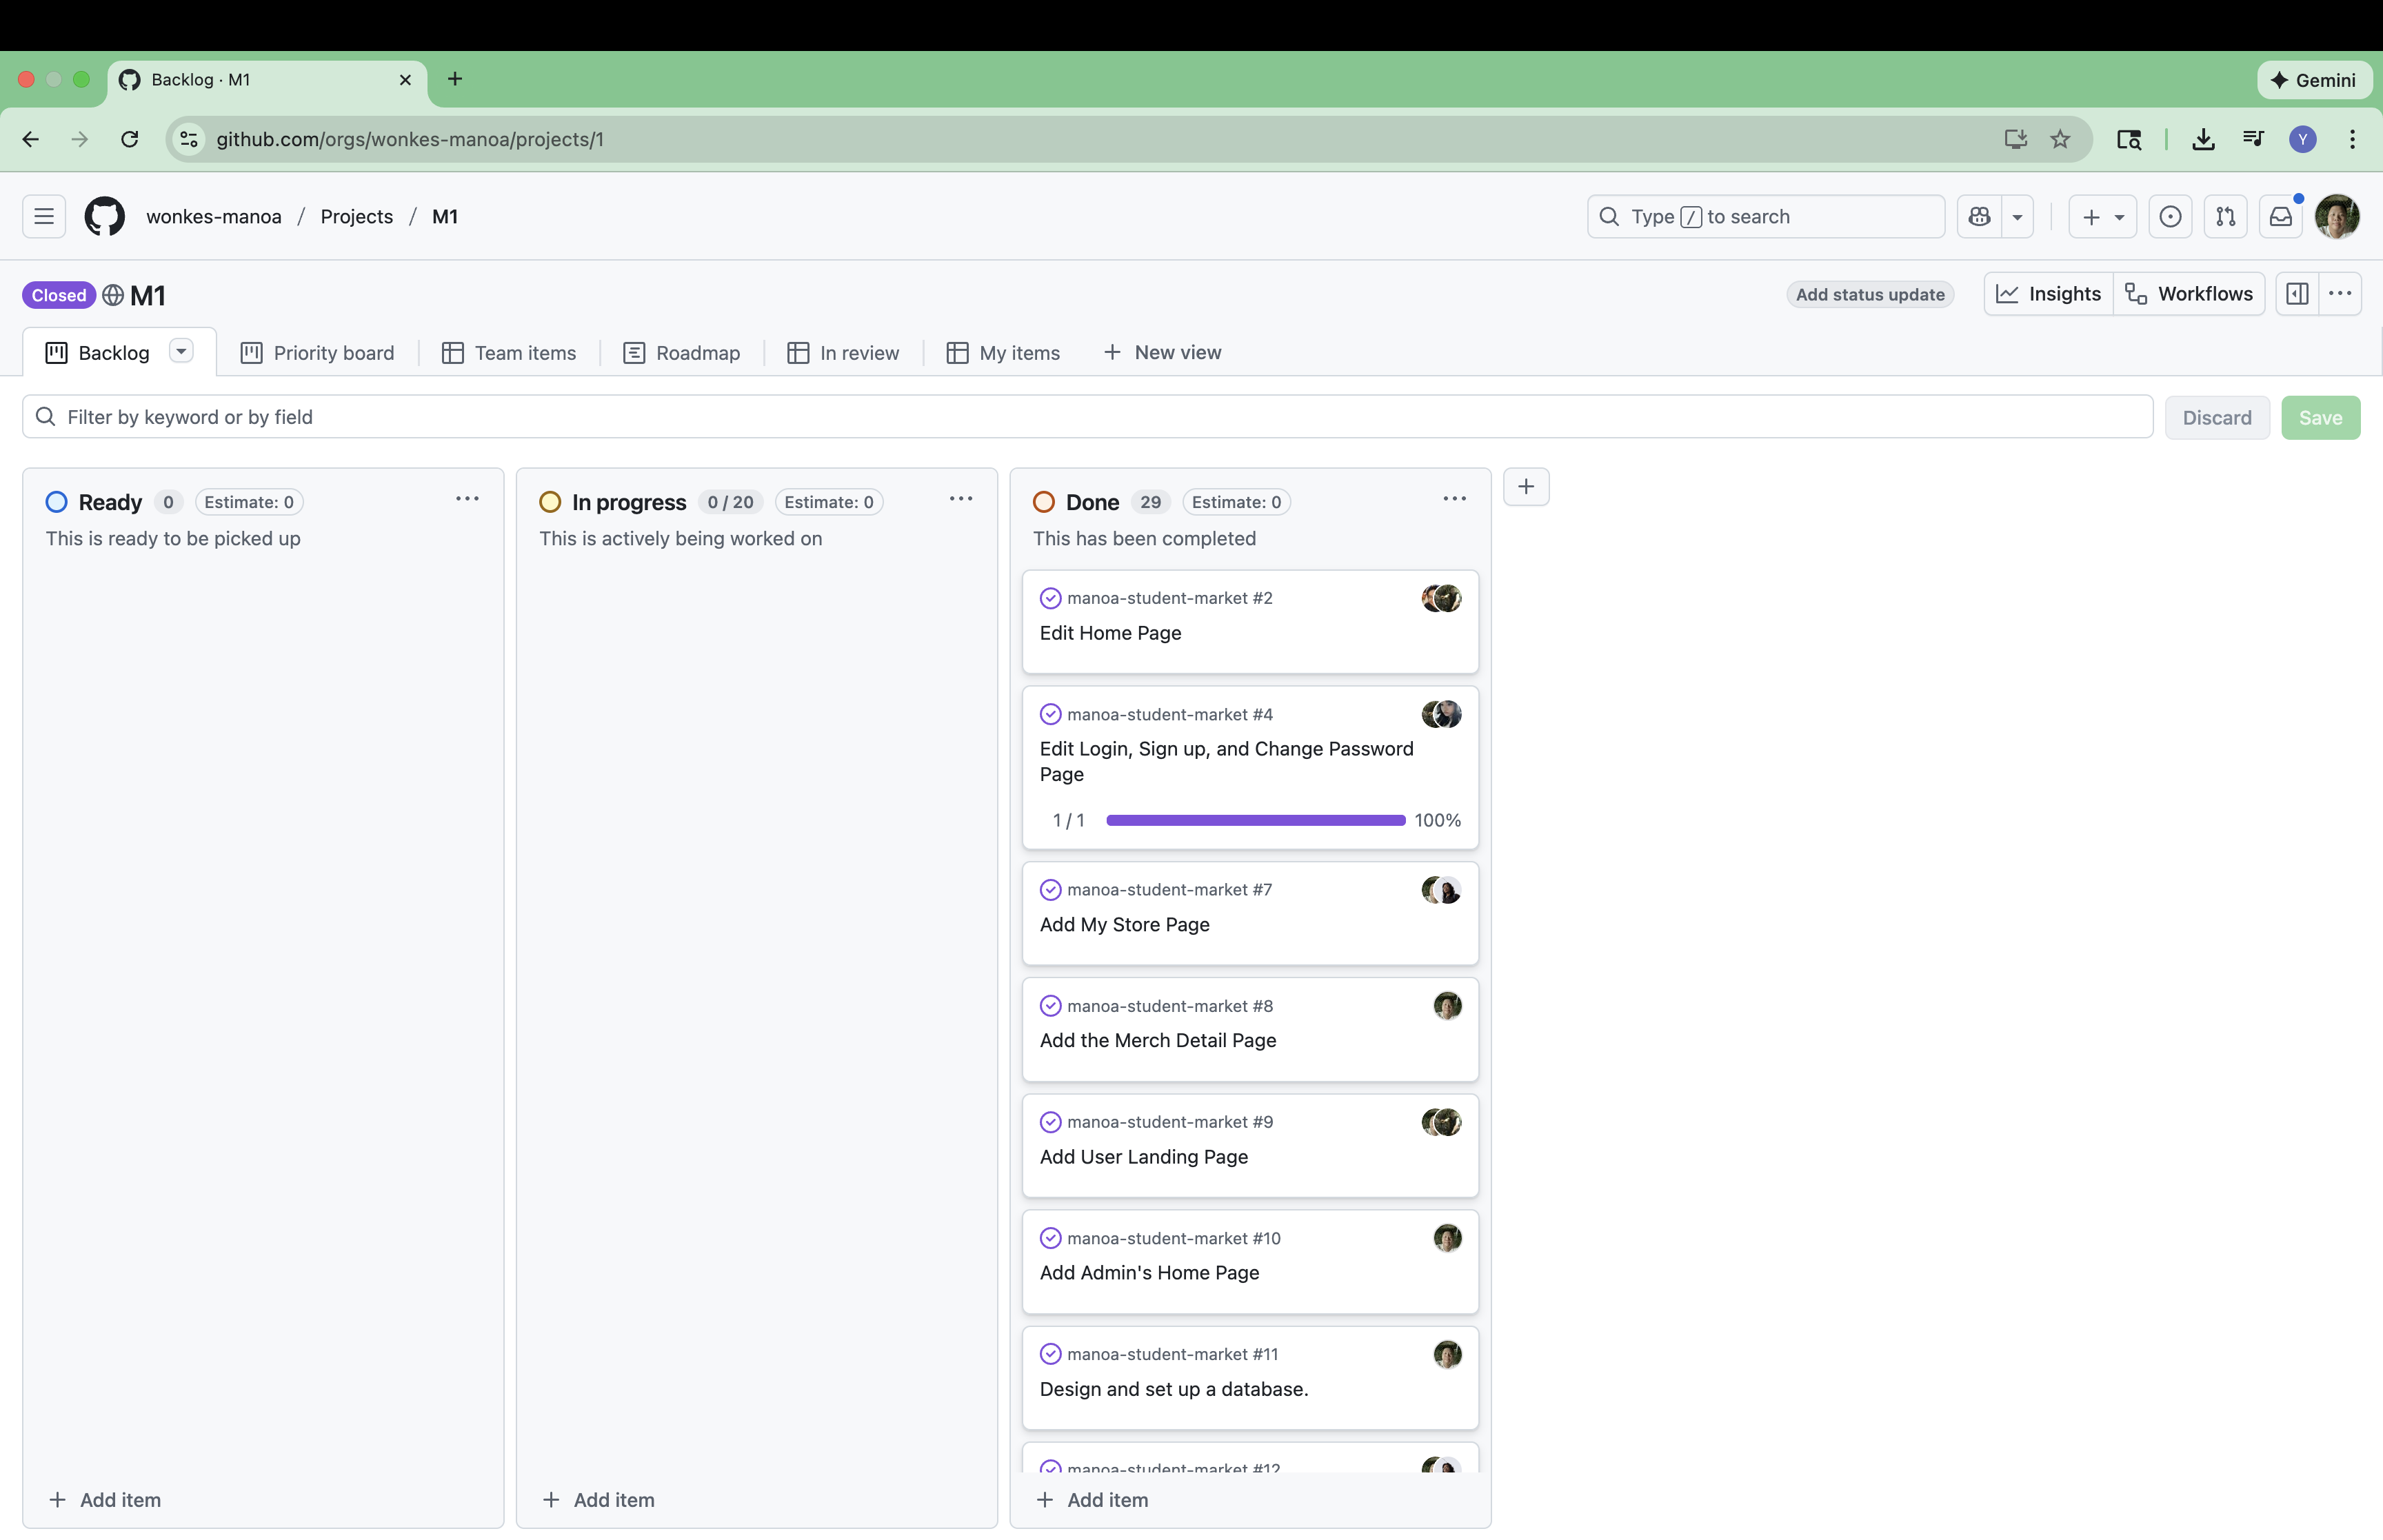The image size is (2383, 1540).
Task: Open the GitHub hamburger navigation menu
Action: pyautogui.click(x=44, y=216)
